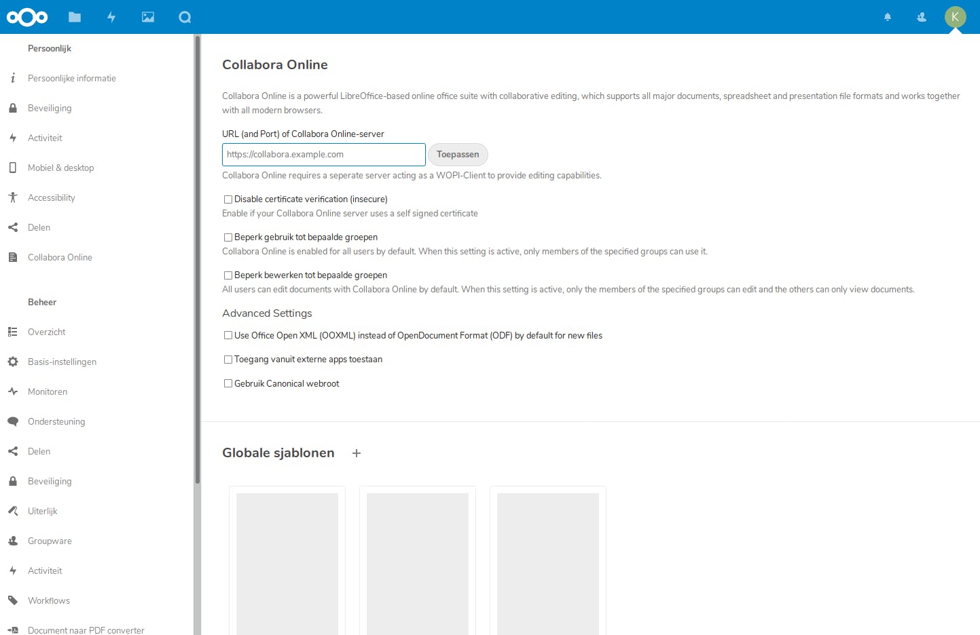Enable Use Office Open XML by default
Viewport: 980px width, 635px height.
(x=228, y=335)
